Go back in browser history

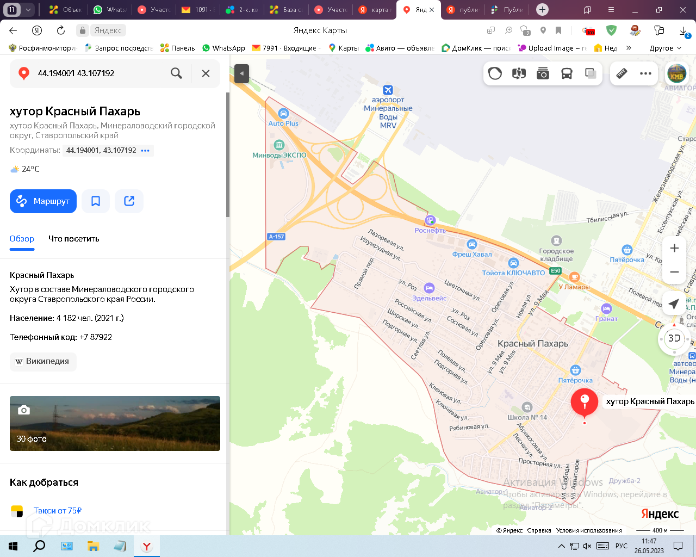[x=13, y=30]
